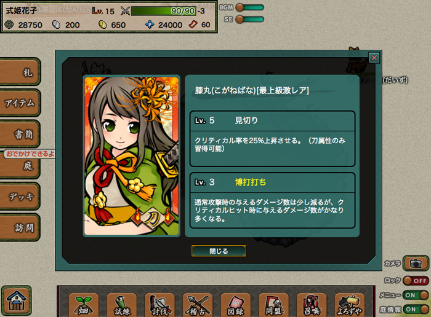Toggle the 庭情報 garden info switch
The height and width of the screenshot is (317, 431).
click(416, 310)
